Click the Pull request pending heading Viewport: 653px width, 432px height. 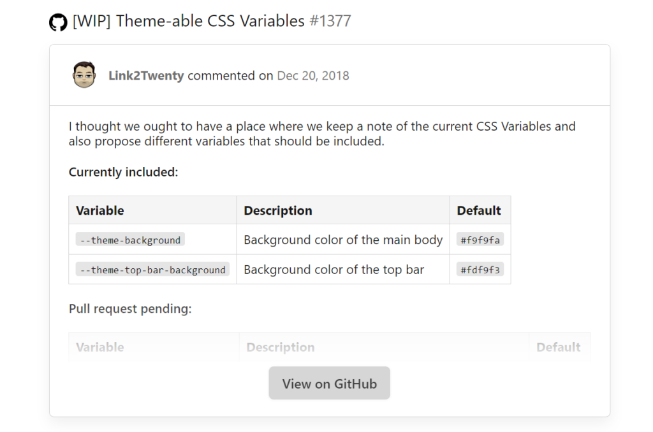[130, 309]
